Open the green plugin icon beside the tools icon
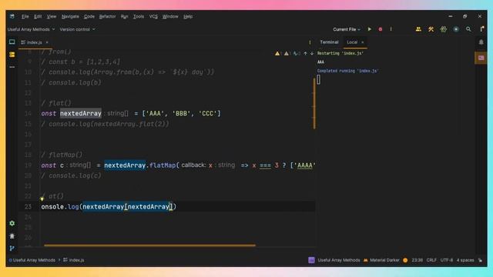 click(444, 29)
